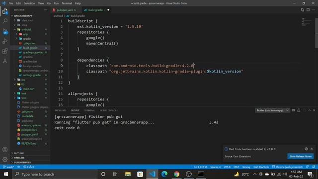Open terminal window icon in taskbar
The height and width of the screenshot is (179, 318).
tap(201, 174)
